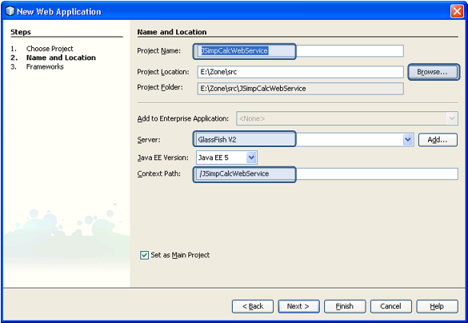Expand the Server dropdown arrow
The width and height of the screenshot is (468, 323).
tap(408, 140)
